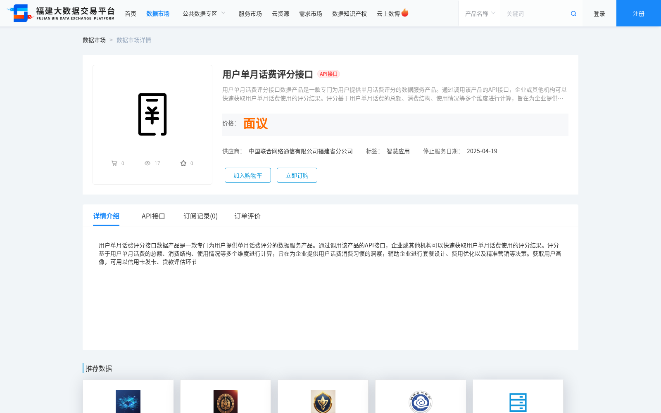Select the 详情介绍 tab
The width and height of the screenshot is (661, 413).
(x=106, y=216)
